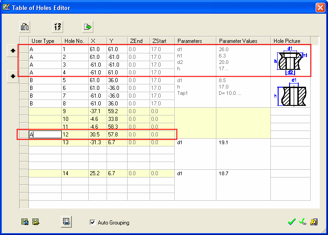Click the export table green arrow icon
Image resolution: width=328 pixels, height=235 pixels.
pos(88,26)
